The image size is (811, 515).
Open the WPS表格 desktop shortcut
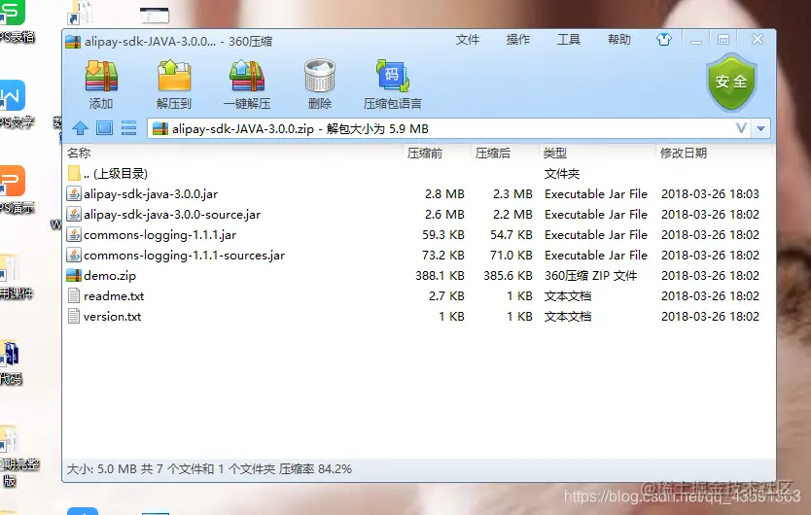click(14, 20)
